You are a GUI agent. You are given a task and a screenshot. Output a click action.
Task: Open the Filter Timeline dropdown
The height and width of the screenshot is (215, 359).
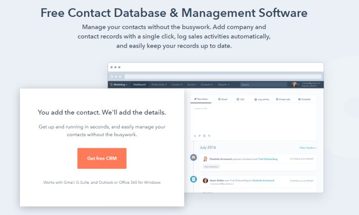[x=308, y=148]
